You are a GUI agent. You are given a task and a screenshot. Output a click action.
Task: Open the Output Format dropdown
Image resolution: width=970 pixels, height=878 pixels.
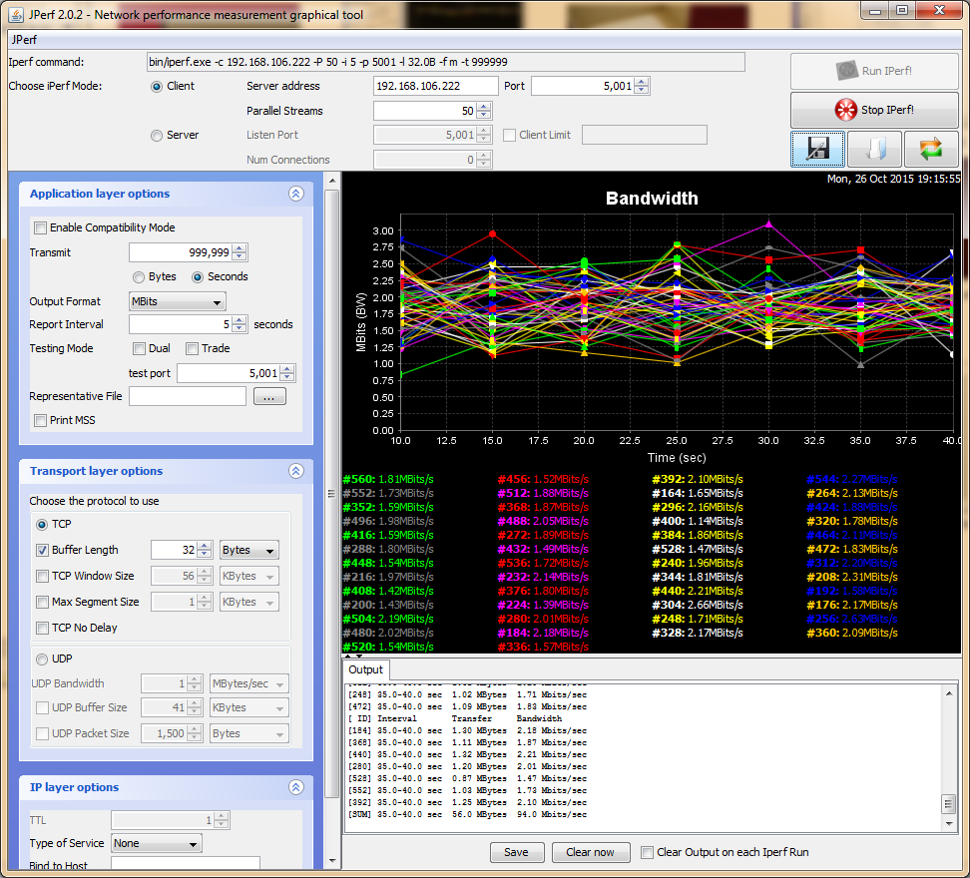pyautogui.click(x=178, y=301)
